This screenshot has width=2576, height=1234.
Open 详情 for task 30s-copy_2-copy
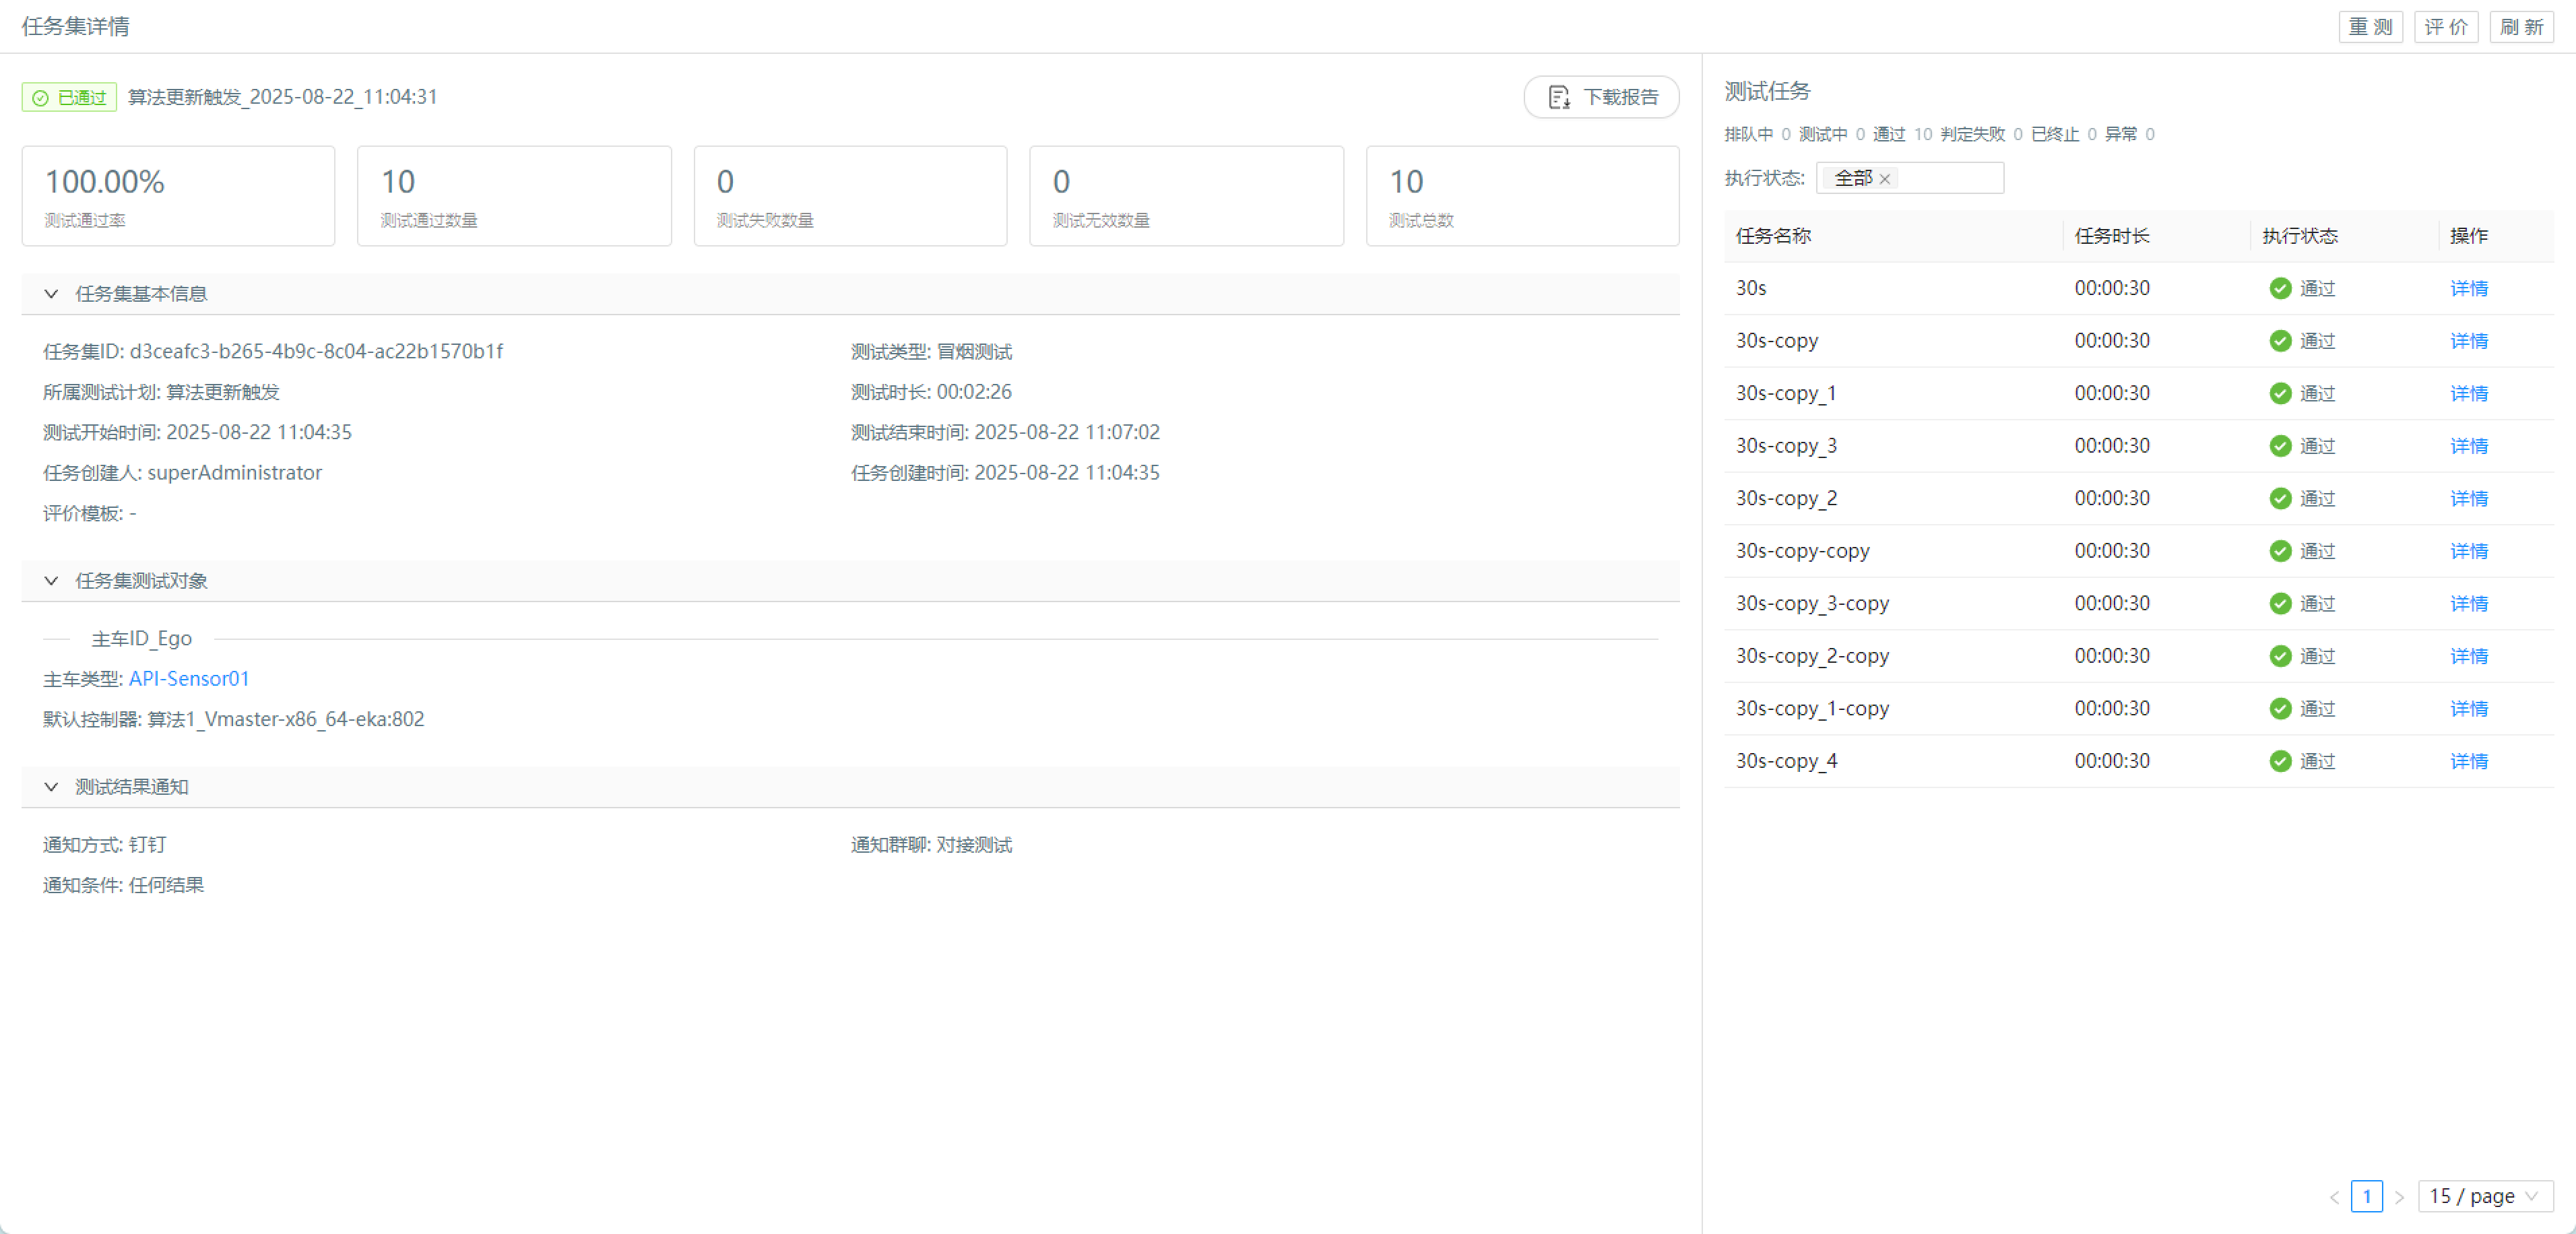pos(2468,656)
